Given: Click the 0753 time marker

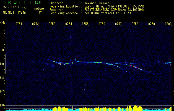Looking at the screenshot, I should point(52,24).
